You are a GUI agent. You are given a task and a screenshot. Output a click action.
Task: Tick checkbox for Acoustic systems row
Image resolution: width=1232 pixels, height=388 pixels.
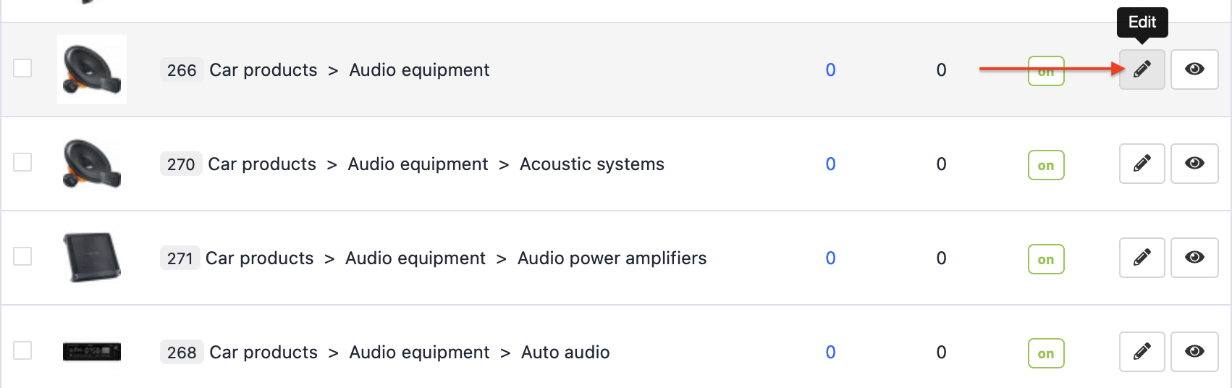click(22, 162)
